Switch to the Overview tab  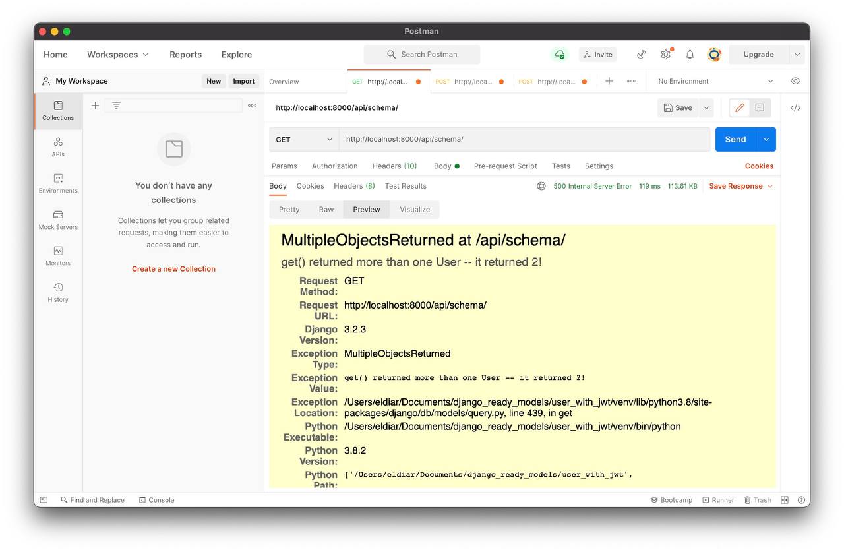pos(284,82)
